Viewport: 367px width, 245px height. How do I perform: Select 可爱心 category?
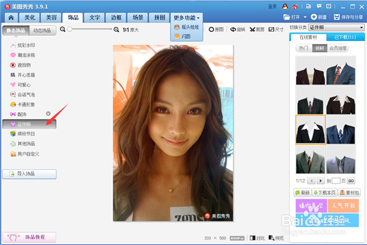pos(20,85)
